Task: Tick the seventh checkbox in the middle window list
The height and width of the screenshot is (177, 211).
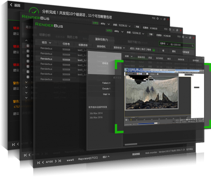Action: tap(28, 77)
